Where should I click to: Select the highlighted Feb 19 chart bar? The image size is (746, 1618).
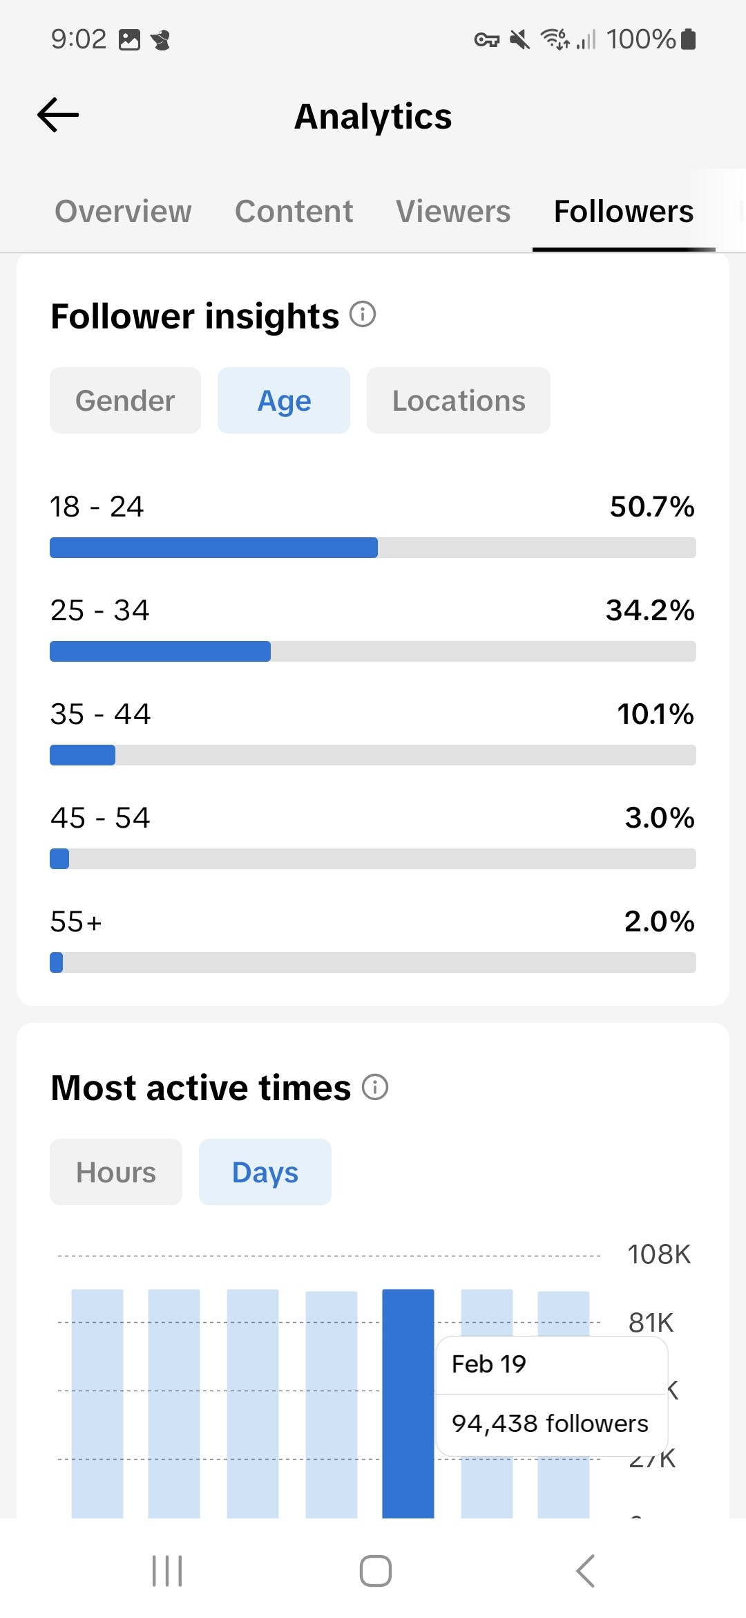tap(408, 1404)
